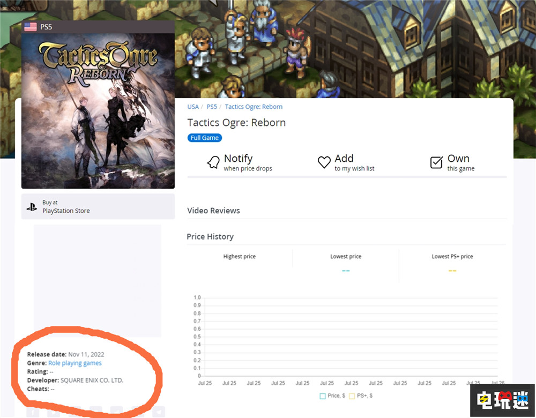Viewport: 536px width, 418px height.
Task: Click the blue 'Full Game' badge
Action: [205, 138]
